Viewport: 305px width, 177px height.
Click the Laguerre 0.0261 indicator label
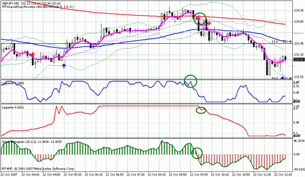coord(13,107)
